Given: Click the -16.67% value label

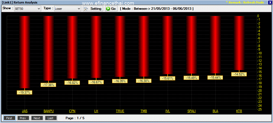Looking at the screenshot, I should (x=96, y=82).
